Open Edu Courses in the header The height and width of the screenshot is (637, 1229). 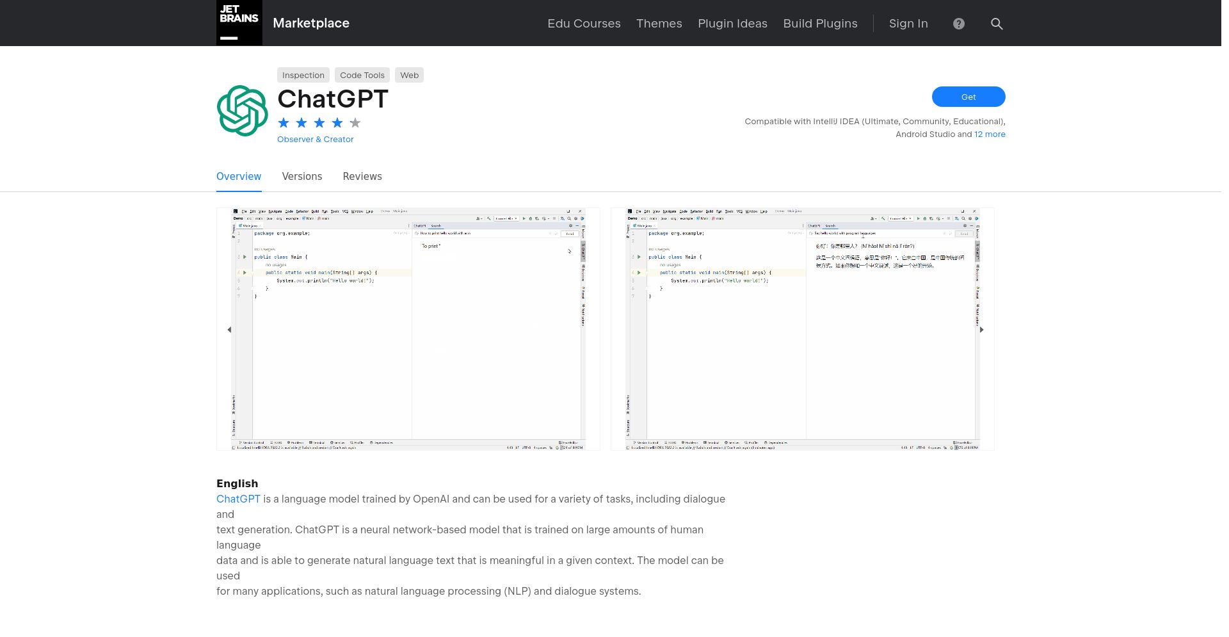pos(584,24)
